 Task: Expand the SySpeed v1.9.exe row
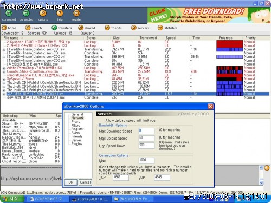4,79
